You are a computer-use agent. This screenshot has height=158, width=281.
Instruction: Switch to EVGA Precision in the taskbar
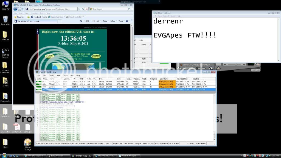[x=57, y=156]
